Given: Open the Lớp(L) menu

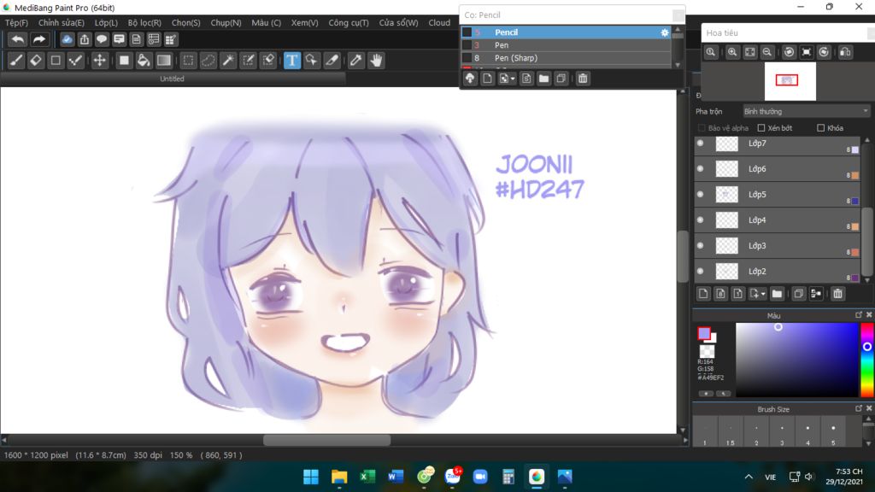Looking at the screenshot, I should pyautogui.click(x=106, y=23).
